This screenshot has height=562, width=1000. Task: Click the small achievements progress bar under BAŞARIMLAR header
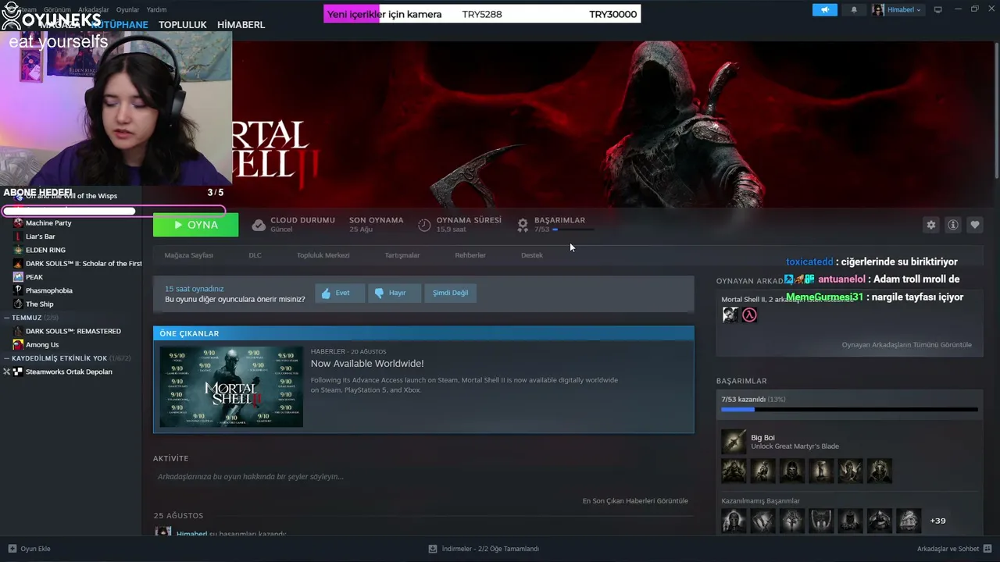click(x=573, y=229)
